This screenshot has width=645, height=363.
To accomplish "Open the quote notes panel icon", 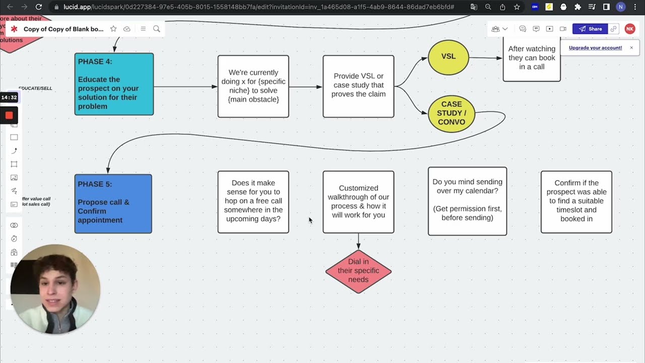I will [536, 29].
